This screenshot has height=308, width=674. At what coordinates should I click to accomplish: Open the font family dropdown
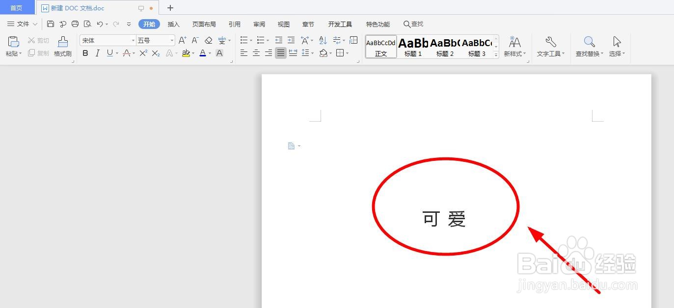[133, 40]
